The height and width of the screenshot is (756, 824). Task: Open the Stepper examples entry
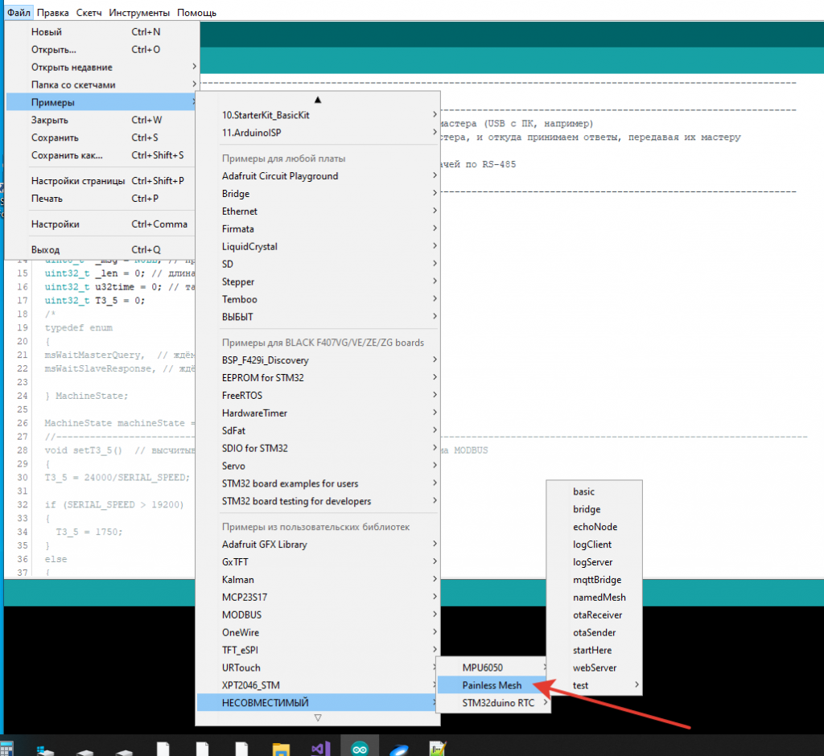coord(317,281)
